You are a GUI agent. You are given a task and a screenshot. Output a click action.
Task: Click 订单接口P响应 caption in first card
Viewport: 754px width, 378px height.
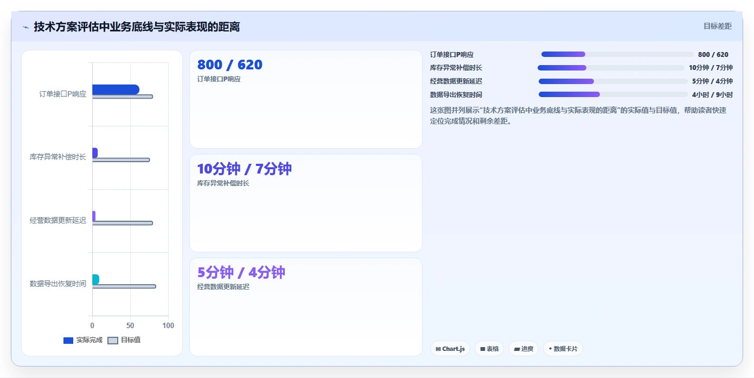pos(219,79)
